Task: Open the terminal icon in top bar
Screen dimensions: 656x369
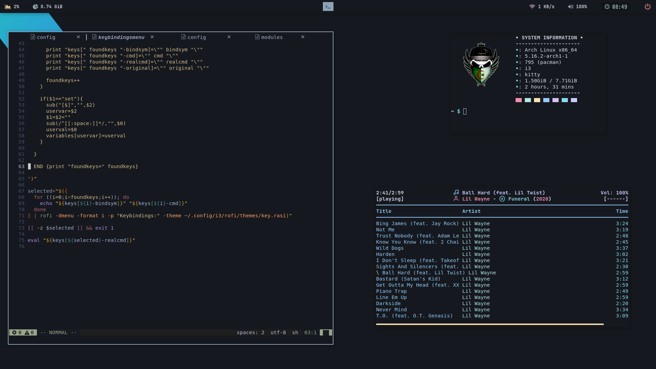Action: [328, 6]
